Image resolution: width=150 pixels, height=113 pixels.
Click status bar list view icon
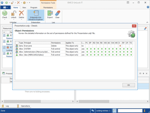pos(115,111)
